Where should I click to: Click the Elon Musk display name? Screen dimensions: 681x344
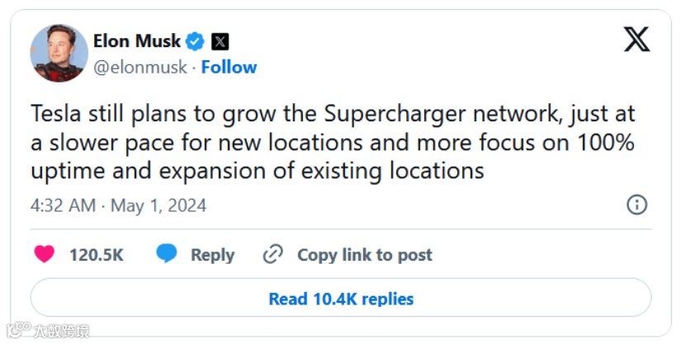pyautogui.click(x=137, y=40)
